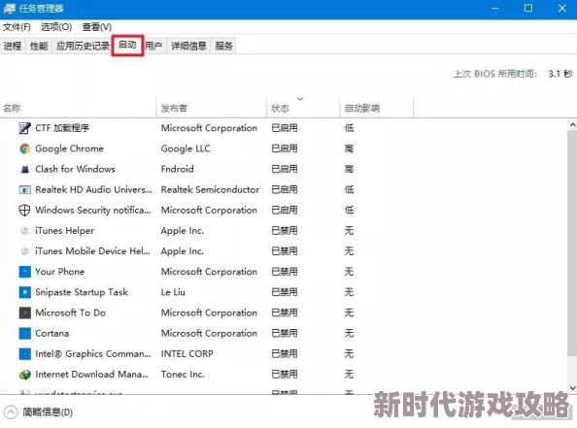Click the Clash for Windows cat icon
Screen dimensions: 577x428
(24, 169)
